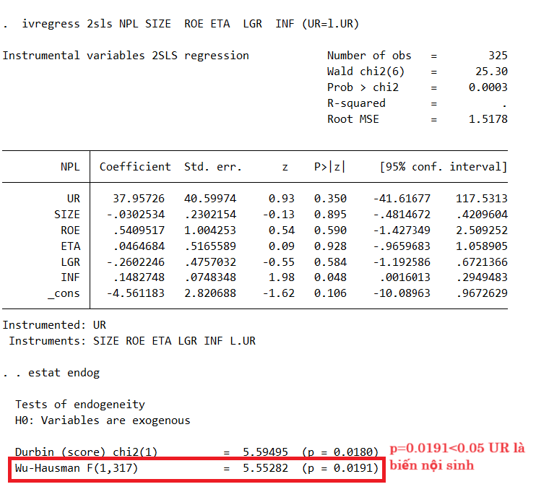Click the Instrumented: UR line
This screenshot has height=492, width=536.
click(54, 325)
